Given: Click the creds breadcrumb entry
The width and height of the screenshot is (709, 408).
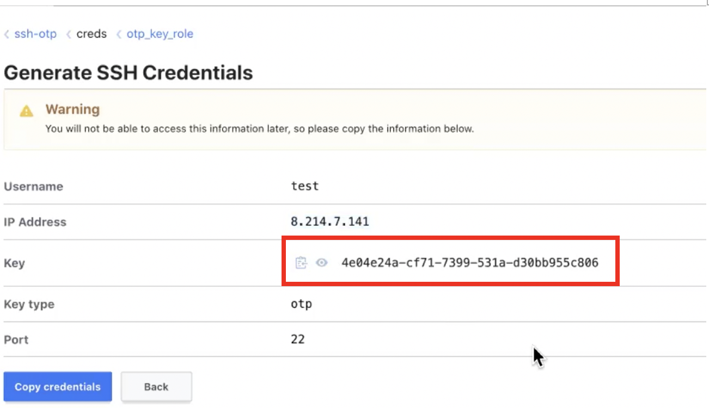Looking at the screenshot, I should (x=90, y=34).
